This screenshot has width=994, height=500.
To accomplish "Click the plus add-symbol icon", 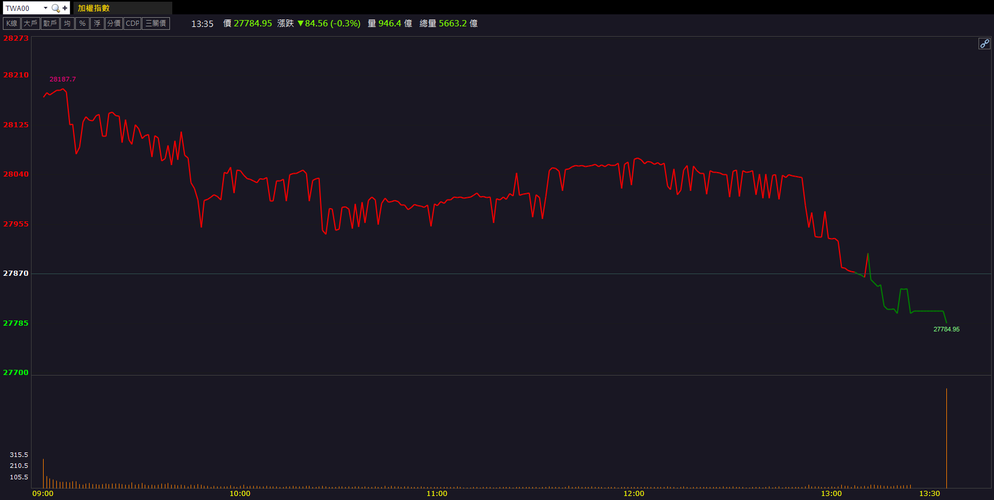I will pyautogui.click(x=65, y=8).
